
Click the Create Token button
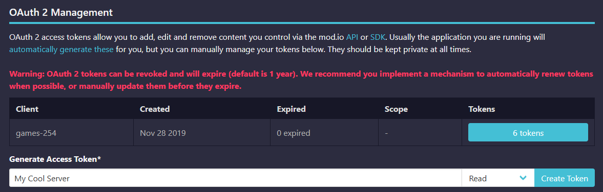(x=565, y=178)
